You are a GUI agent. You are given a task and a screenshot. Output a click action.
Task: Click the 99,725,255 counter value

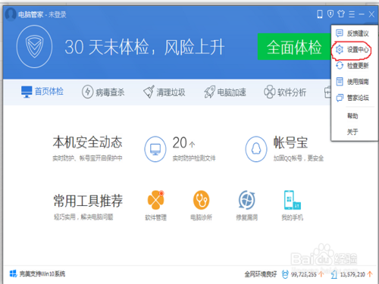click(304, 274)
